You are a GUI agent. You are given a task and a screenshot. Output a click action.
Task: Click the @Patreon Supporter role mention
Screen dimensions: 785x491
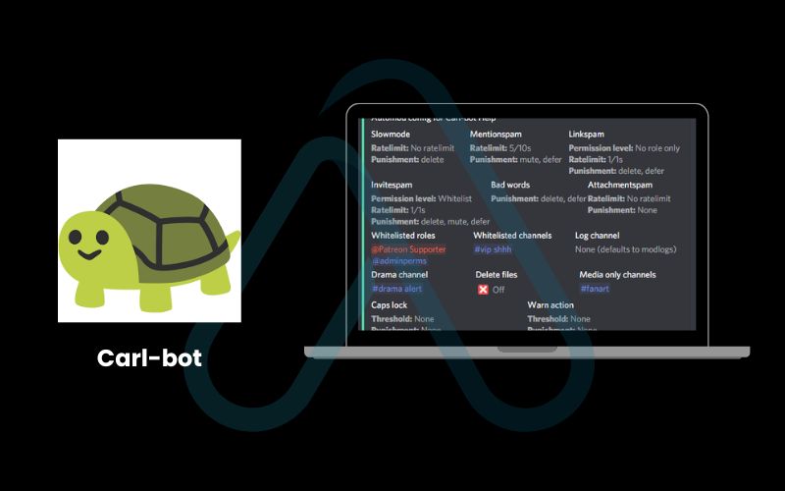pyautogui.click(x=408, y=249)
